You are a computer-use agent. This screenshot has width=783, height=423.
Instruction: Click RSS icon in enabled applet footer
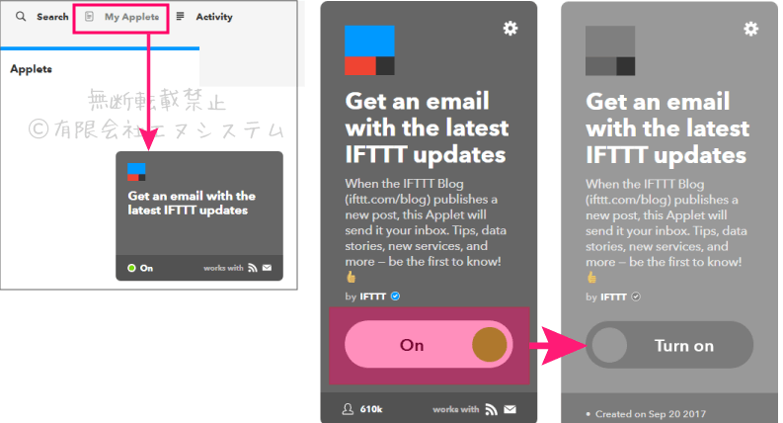(492, 409)
